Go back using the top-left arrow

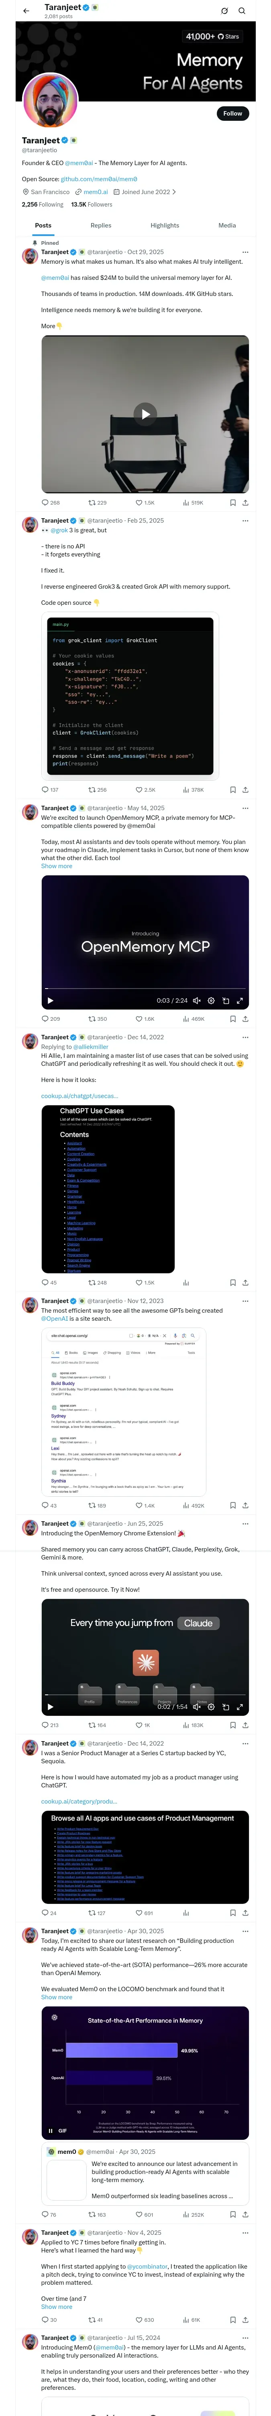(26, 10)
